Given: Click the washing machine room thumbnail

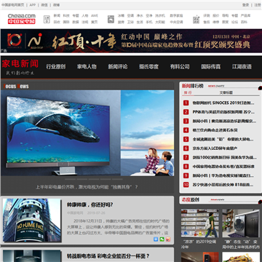Looking at the screenshot, I should (x=241, y=223).
